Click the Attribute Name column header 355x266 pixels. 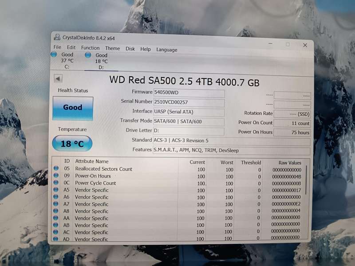point(92,161)
